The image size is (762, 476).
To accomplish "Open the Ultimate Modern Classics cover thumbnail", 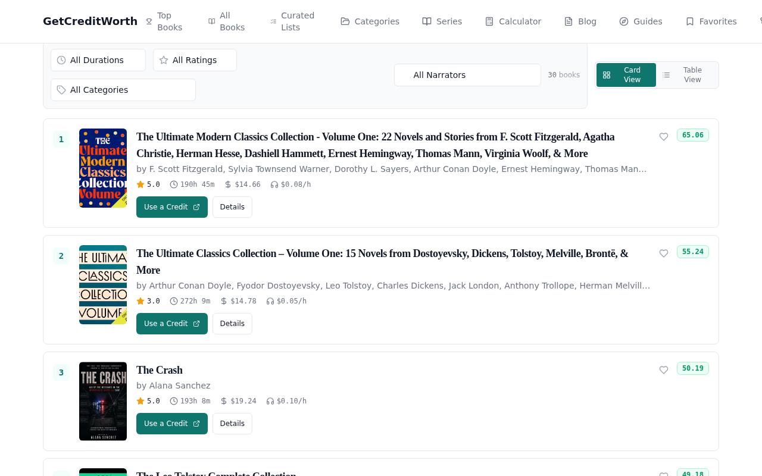I will pyautogui.click(x=103, y=168).
